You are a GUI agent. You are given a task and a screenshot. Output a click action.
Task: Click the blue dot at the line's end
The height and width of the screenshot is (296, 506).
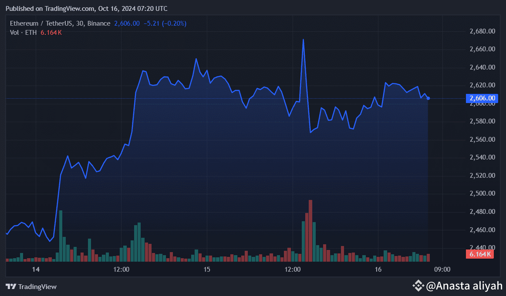(x=428, y=98)
